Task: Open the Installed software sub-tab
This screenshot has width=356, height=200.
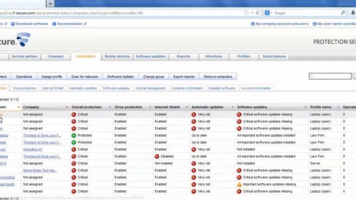Action: click(222, 88)
